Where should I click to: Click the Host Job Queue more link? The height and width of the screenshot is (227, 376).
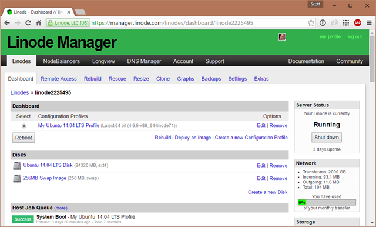click(x=61, y=208)
